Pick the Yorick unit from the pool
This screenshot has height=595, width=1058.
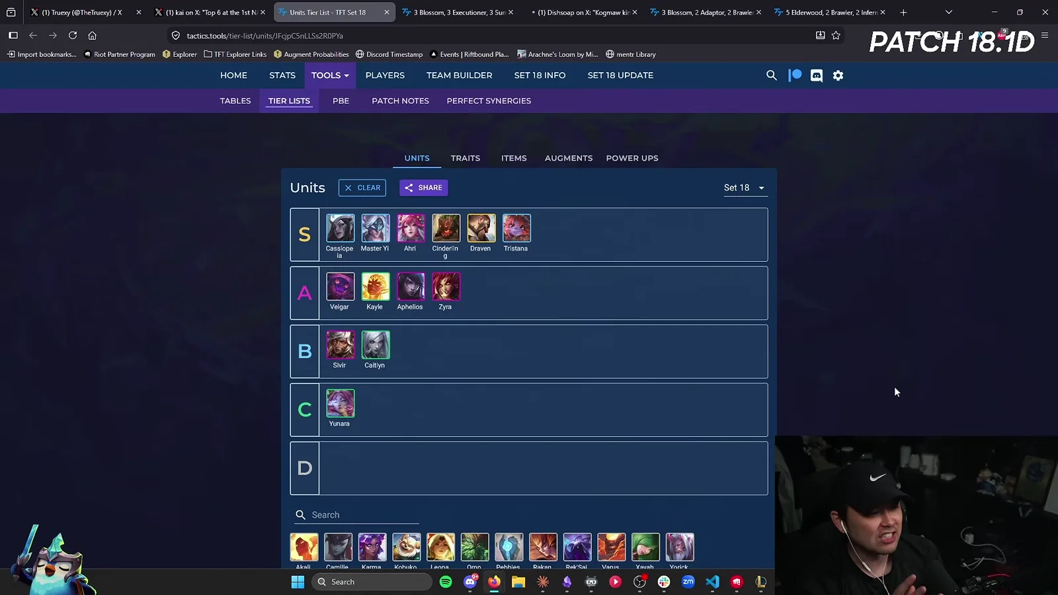[680, 547]
